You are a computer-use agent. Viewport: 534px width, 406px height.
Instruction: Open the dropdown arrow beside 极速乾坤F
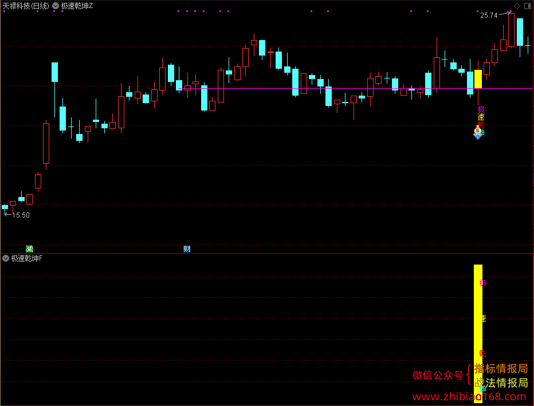pyautogui.click(x=6, y=259)
